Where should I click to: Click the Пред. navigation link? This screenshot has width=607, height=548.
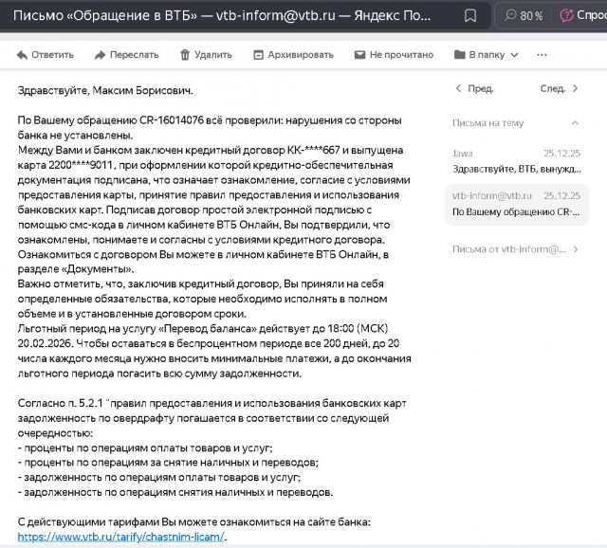point(481,88)
